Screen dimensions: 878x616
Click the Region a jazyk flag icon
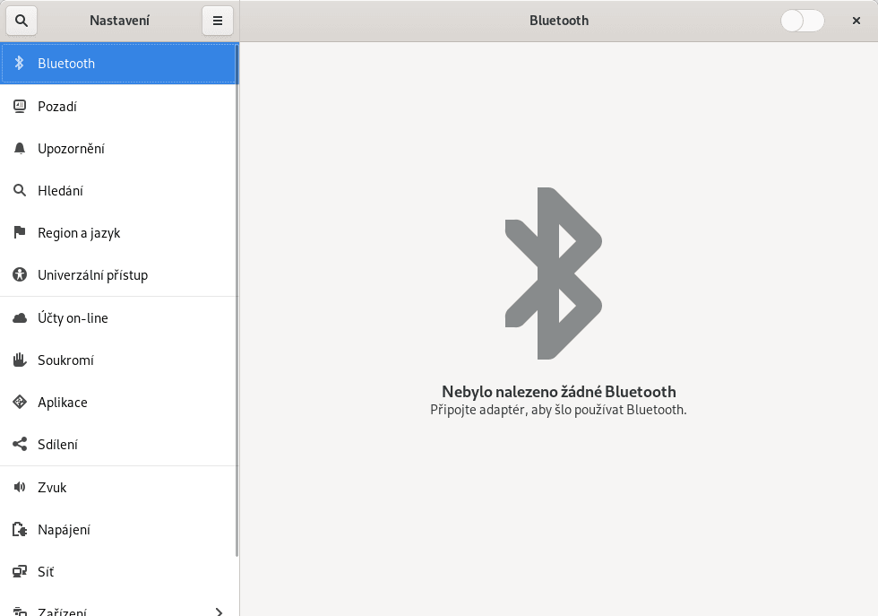click(20, 232)
